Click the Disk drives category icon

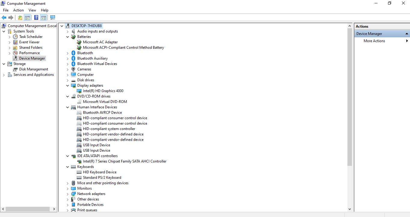[x=73, y=80]
